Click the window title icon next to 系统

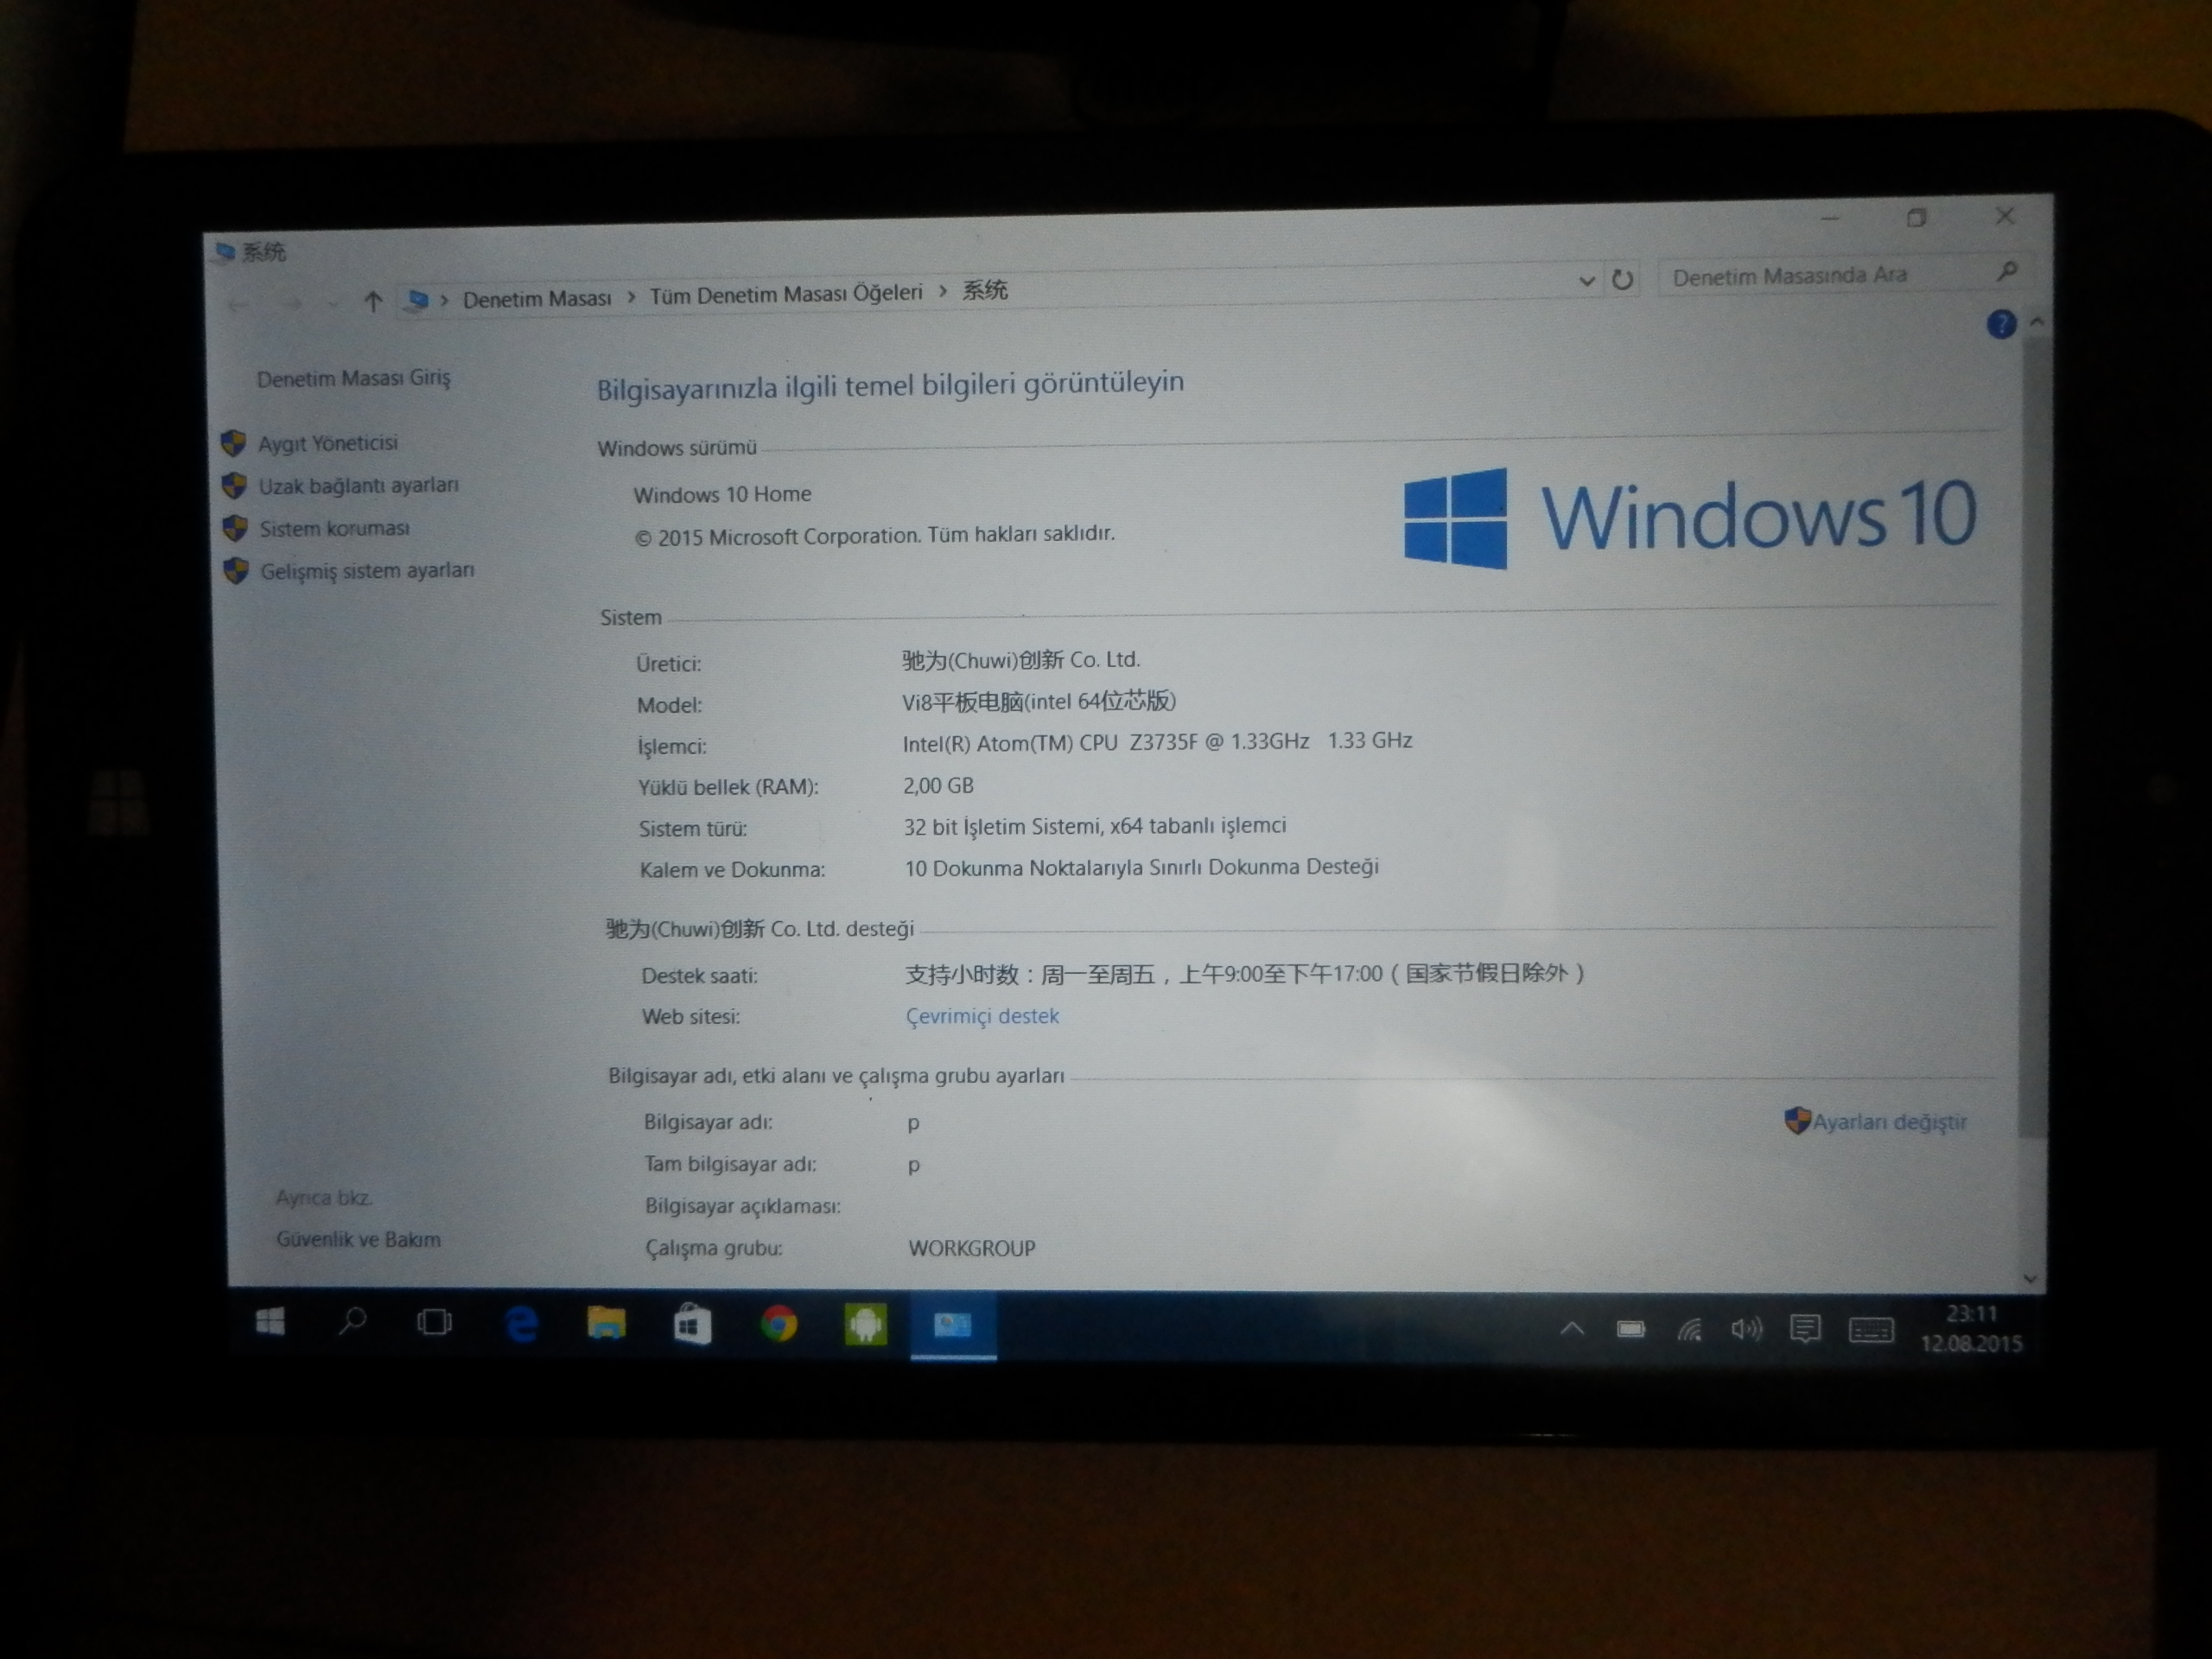[225, 252]
